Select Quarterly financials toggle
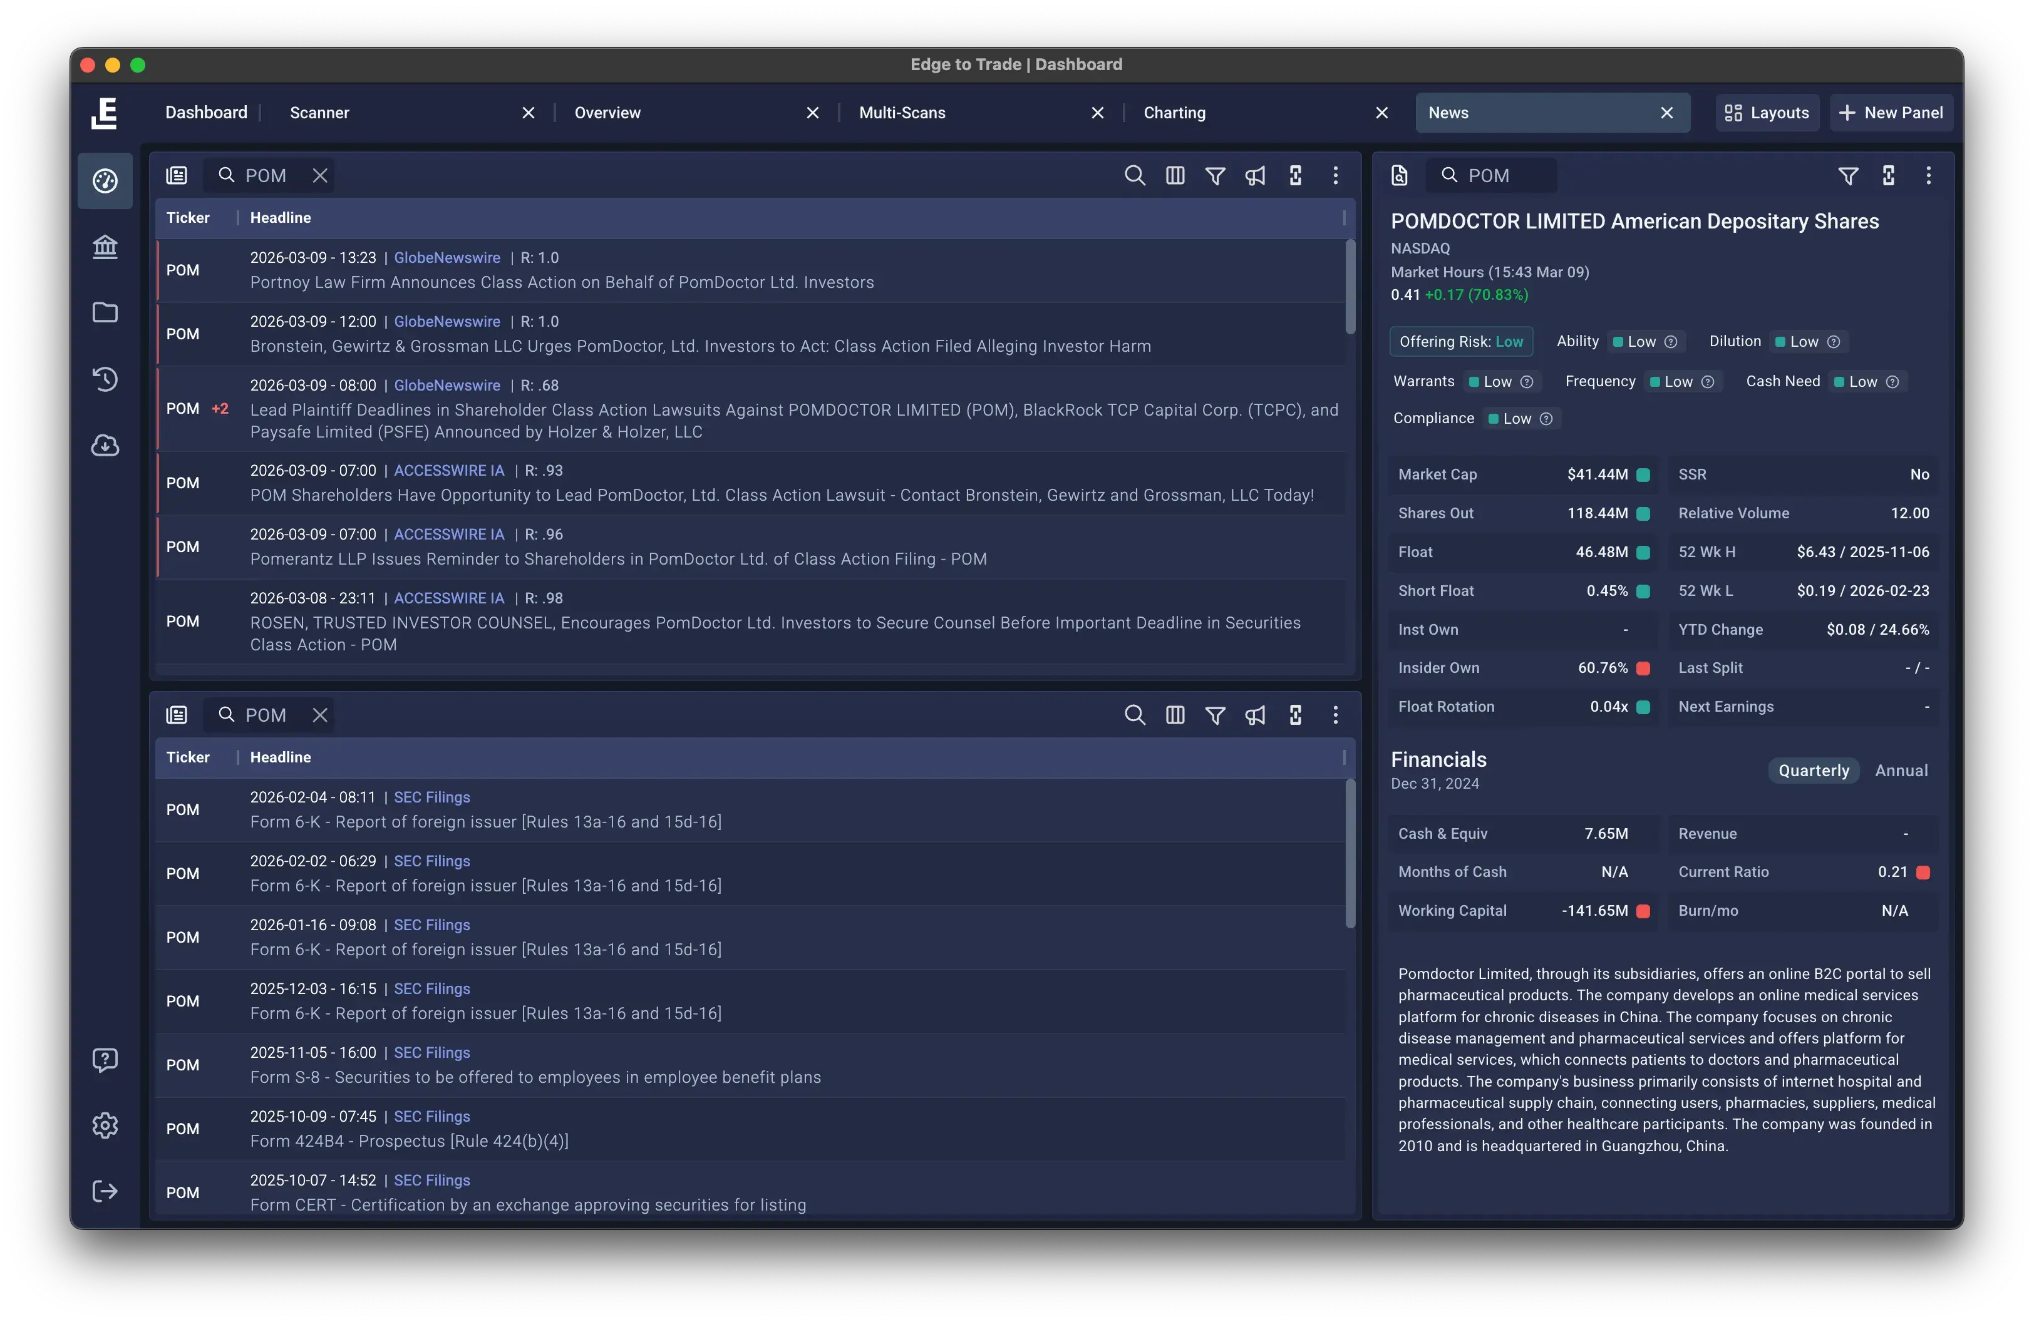 [1813, 771]
